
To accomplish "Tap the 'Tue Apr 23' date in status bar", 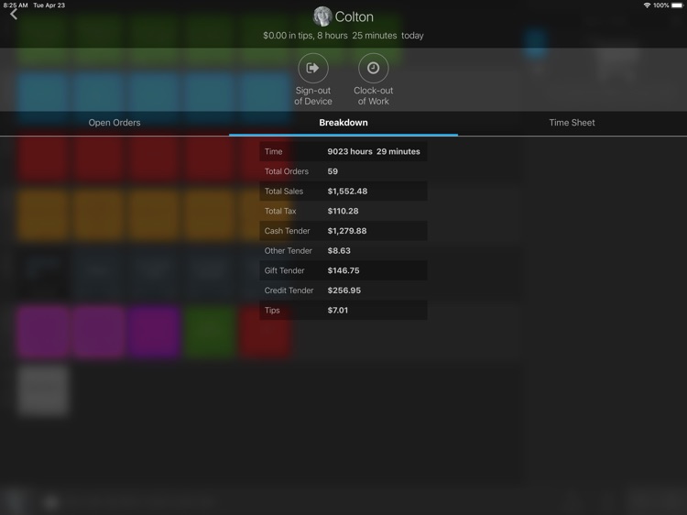I will point(49,5).
